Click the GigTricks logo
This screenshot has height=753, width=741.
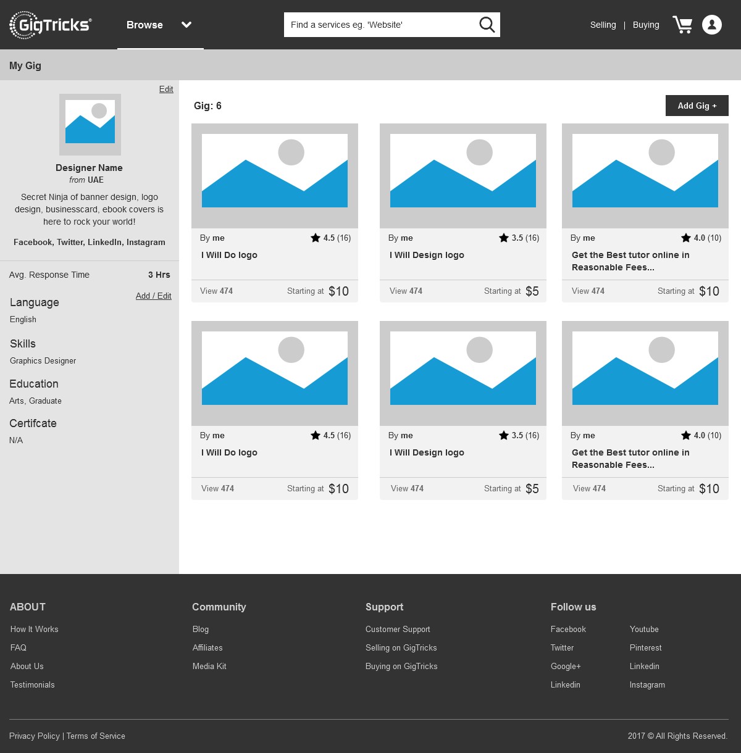[x=51, y=25]
